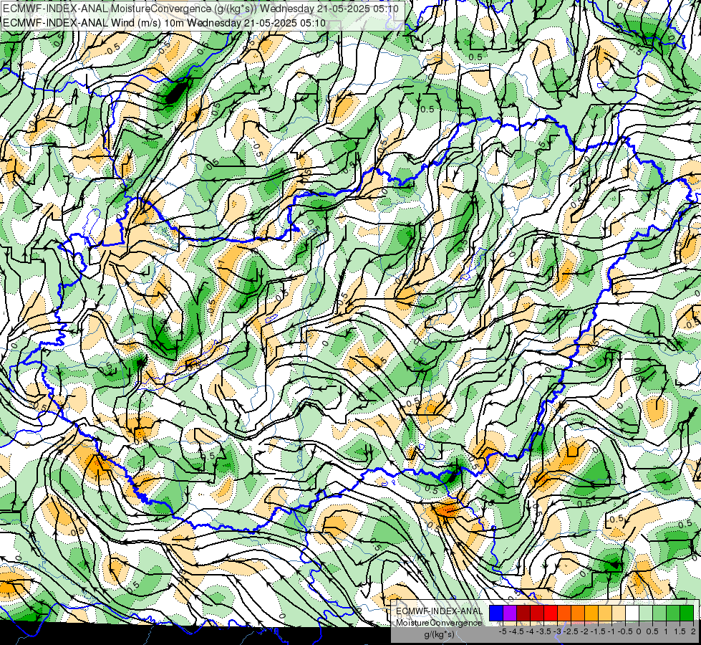Click the -5 legend scale value
Screen dimensions: 701x645
click(503, 631)
